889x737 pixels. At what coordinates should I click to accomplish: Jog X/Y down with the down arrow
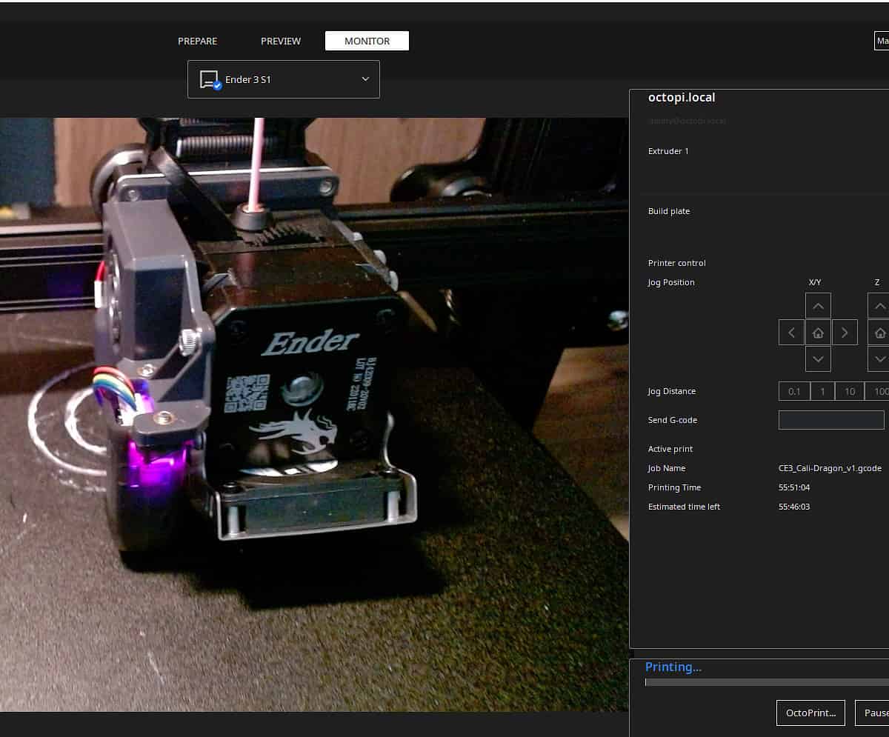click(x=818, y=359)
